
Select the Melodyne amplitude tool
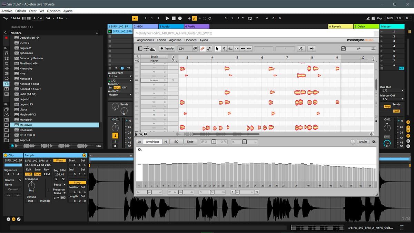pyautogui.click(x=237, y=49)
